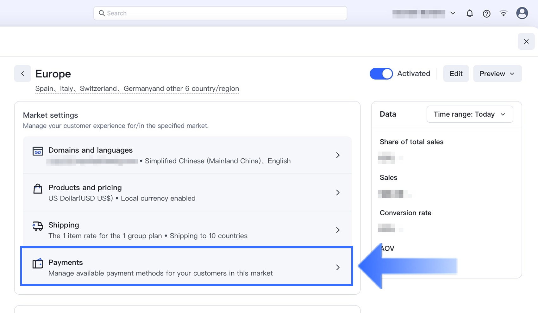Click the Domains and languages icon
Screen dimensions: 538x313
(x=38, y=151)
